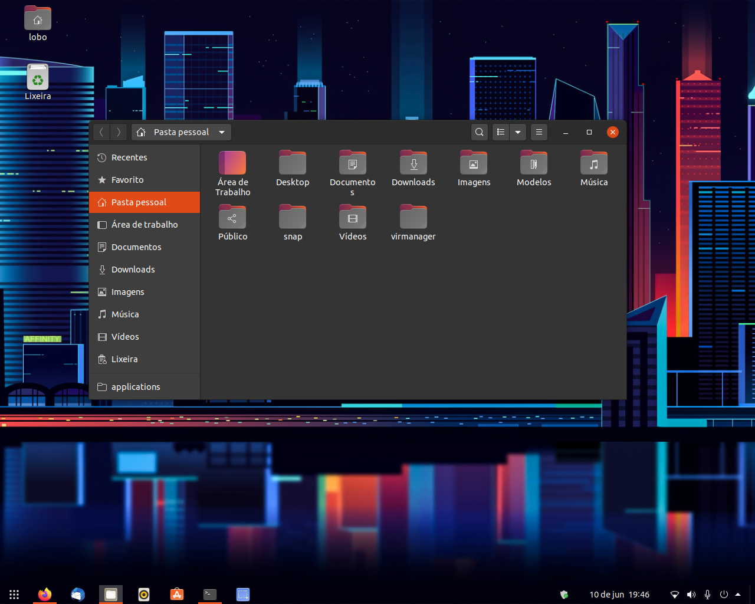
Task: Open search in the file manager
Action: 479,132
